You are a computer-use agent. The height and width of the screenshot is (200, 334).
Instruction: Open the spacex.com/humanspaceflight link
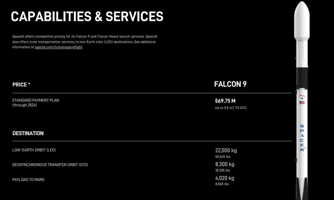click(x=58, y=47)
